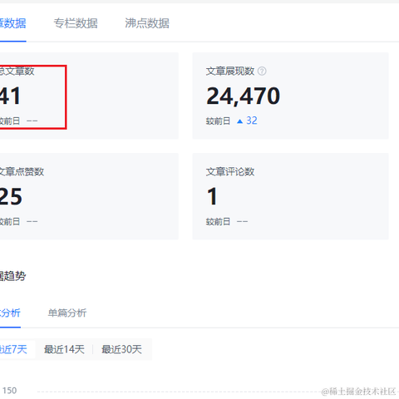Click the total articles value 41
Screen dimensions: 399x399
coord(10,96)
